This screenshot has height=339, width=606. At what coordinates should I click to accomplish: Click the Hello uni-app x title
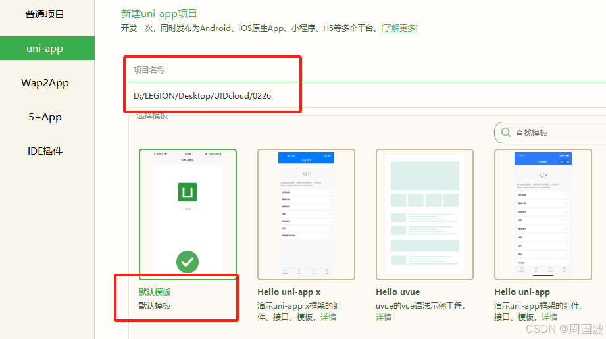coord(289,292)
